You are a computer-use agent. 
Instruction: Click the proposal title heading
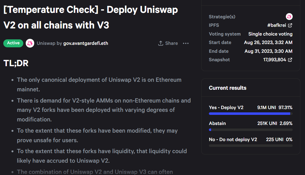click(90, 17)
